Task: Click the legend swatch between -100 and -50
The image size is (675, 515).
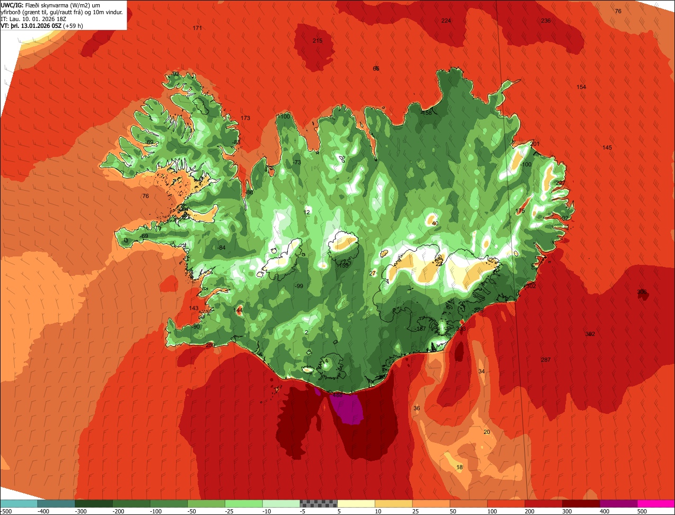Action: (x=169, y=503)
